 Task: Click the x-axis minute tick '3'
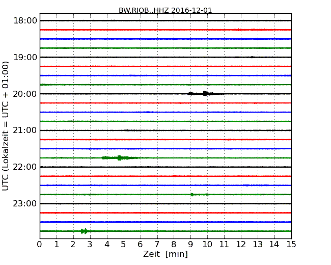point(90,245)
